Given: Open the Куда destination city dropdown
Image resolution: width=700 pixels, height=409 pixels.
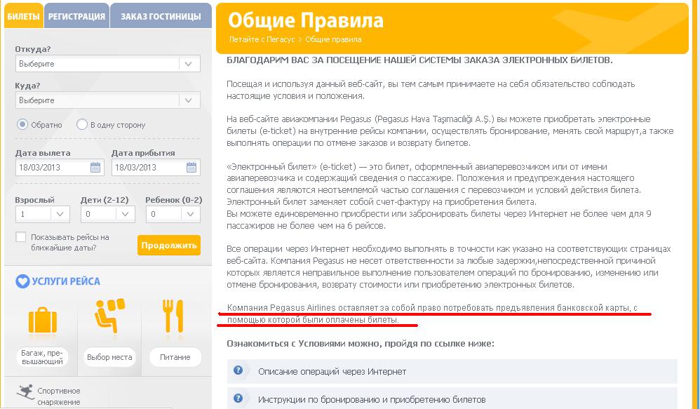Looking at the screenshot, I should (107, 100).
